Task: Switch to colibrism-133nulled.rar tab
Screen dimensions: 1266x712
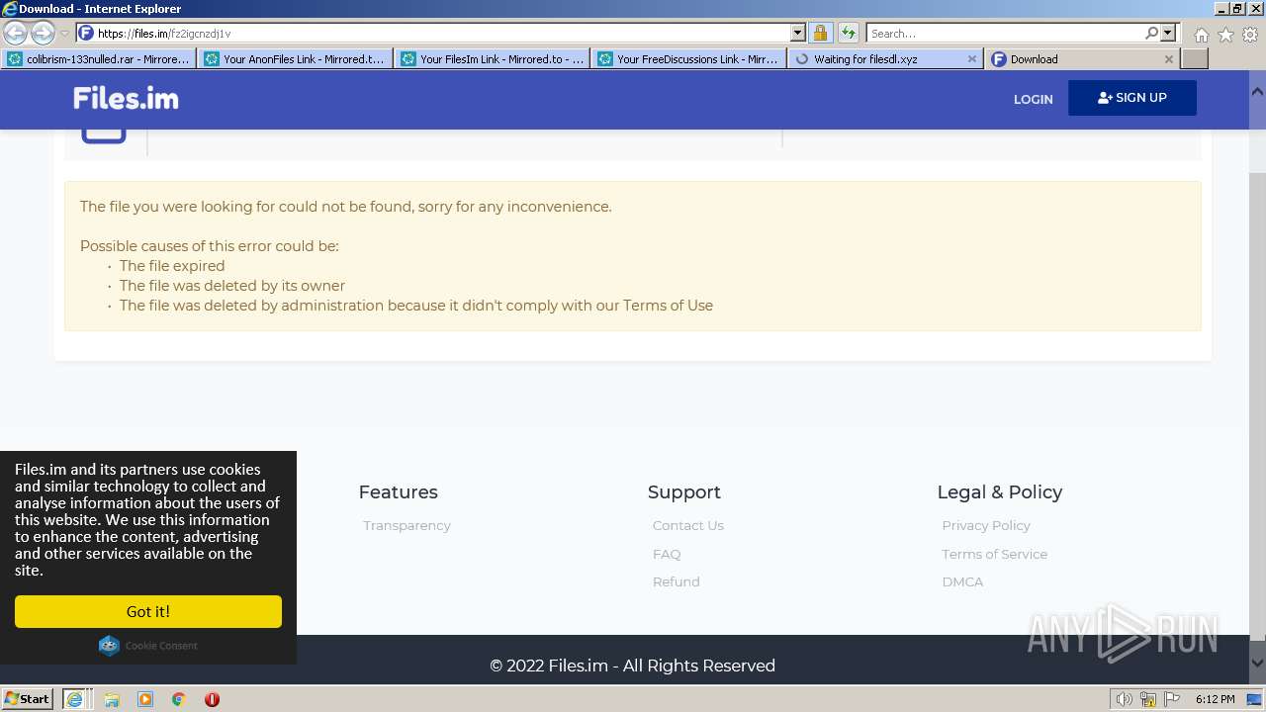Action: (99, 59)
